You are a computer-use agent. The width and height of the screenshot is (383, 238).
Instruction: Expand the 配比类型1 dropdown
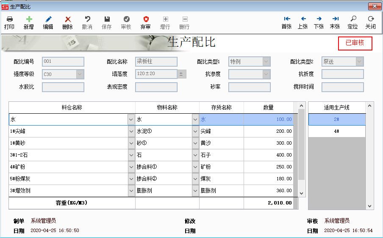click(x=266, y=62)
